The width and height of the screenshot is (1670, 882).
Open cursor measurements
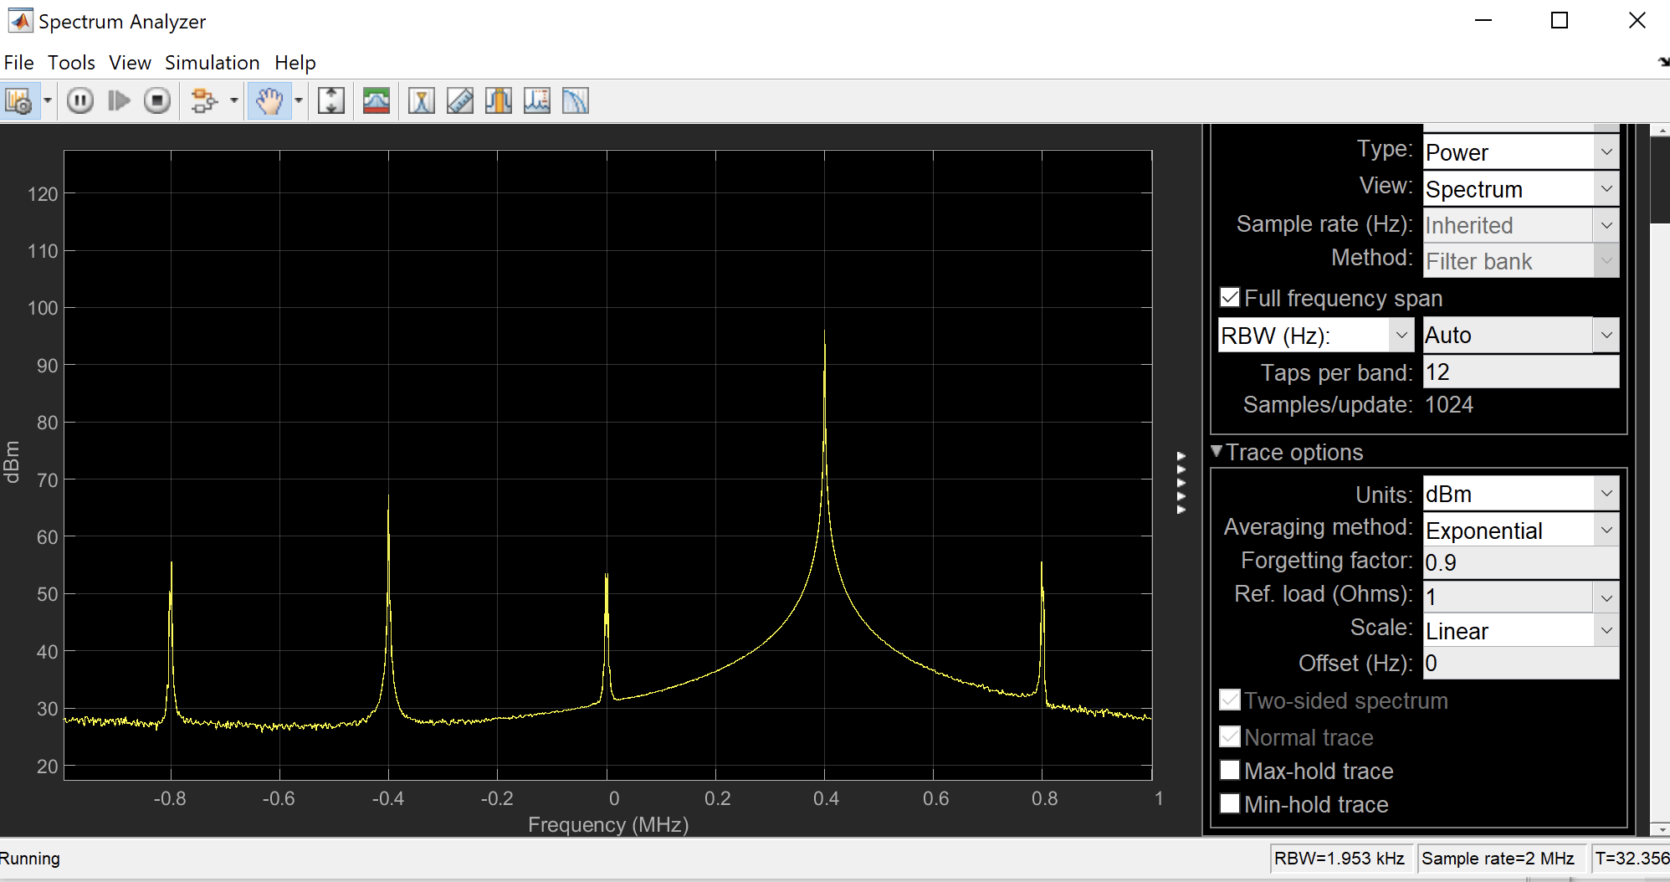[x=422, y=100]
